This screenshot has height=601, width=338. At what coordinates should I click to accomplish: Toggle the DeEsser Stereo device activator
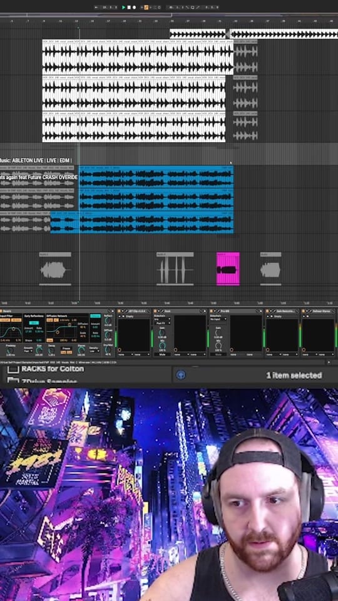[303, 311]
